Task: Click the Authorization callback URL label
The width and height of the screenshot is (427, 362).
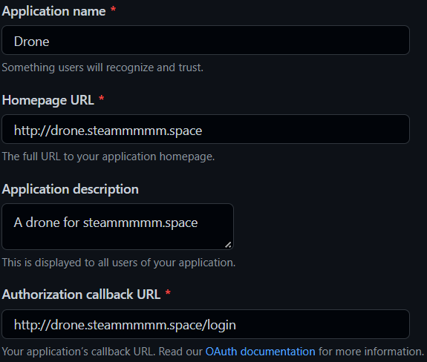Action: point(81,294)
